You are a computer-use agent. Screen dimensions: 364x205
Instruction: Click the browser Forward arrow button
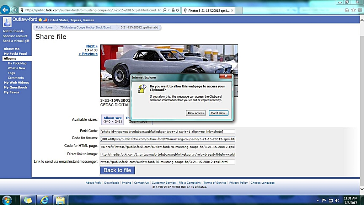14,10
